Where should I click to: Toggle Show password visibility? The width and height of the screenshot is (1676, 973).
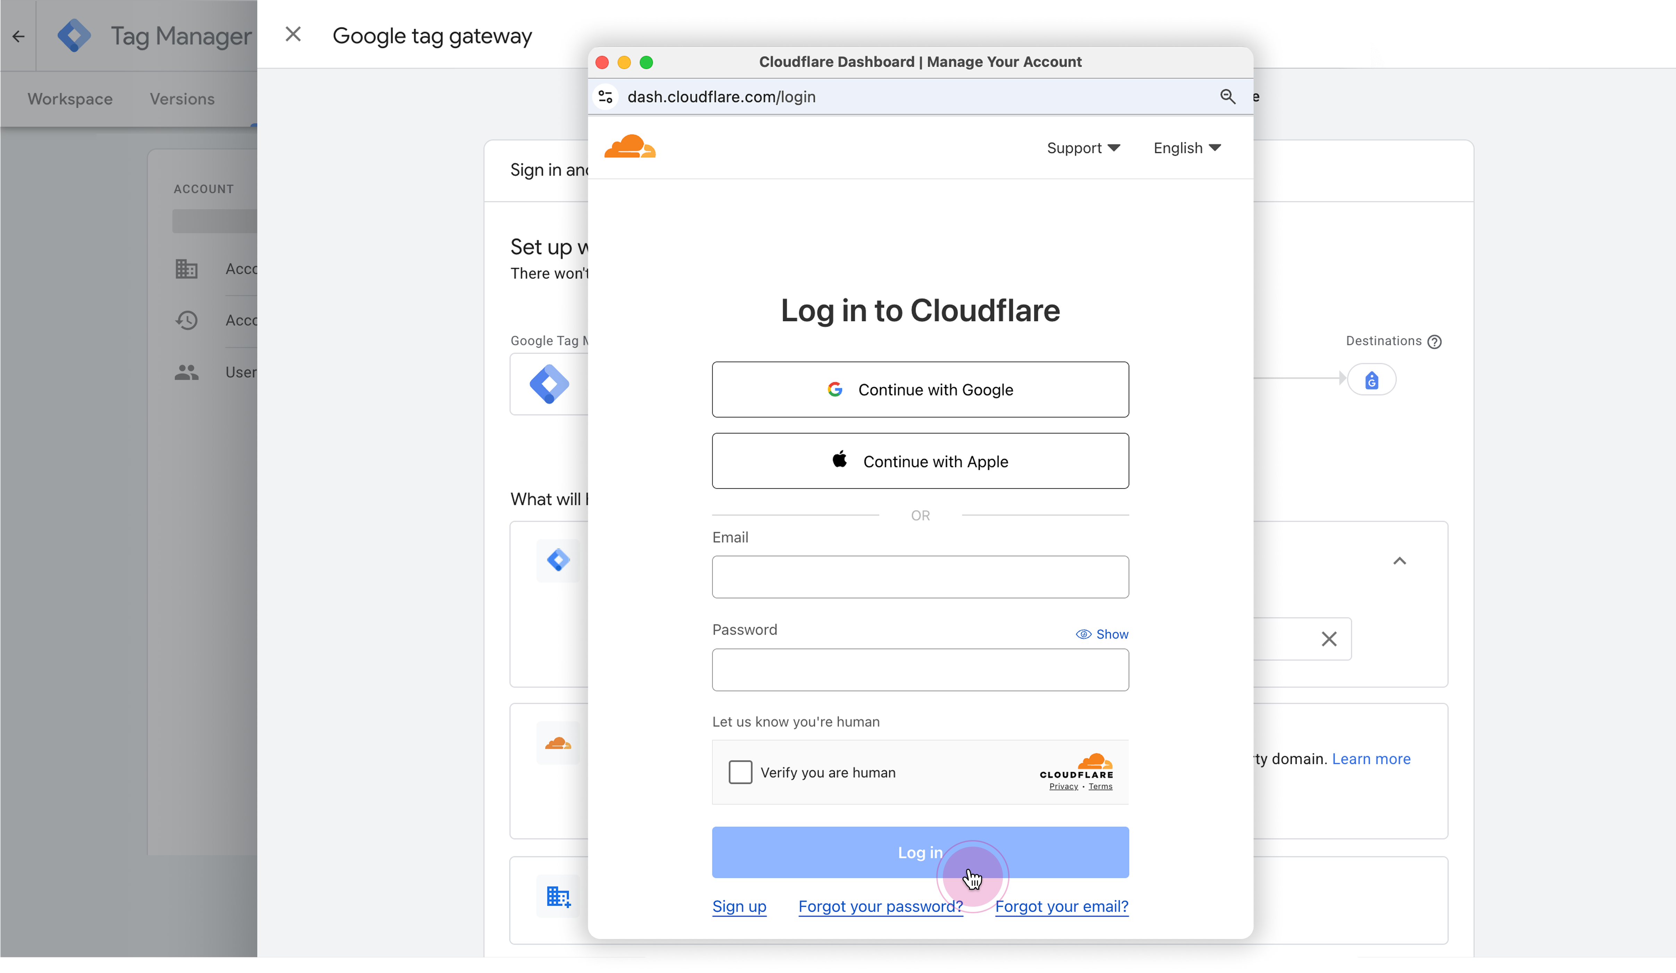point(1102,635)
